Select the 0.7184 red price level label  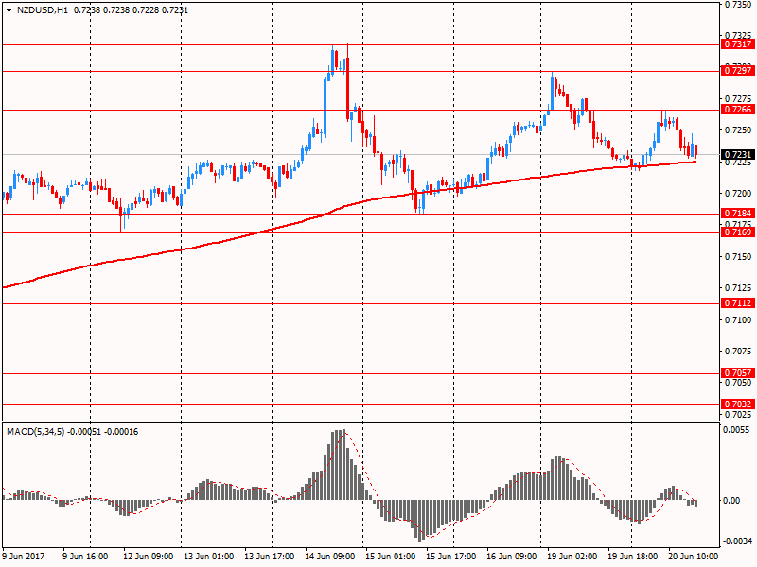(x=738, y=214)
